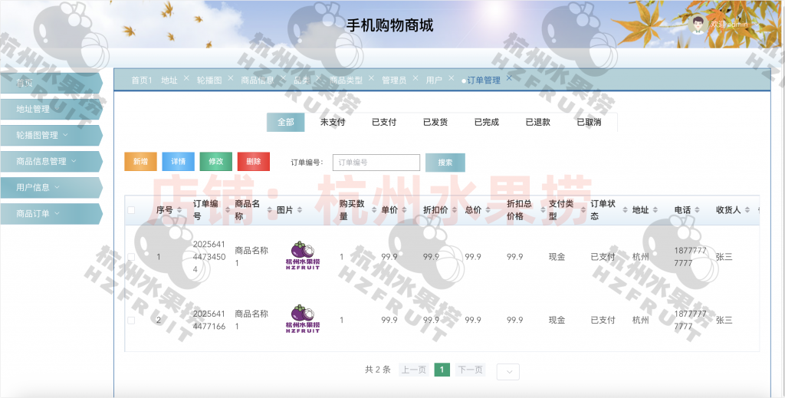Sort by 购买数量 column arrows

tap(374, 210)
